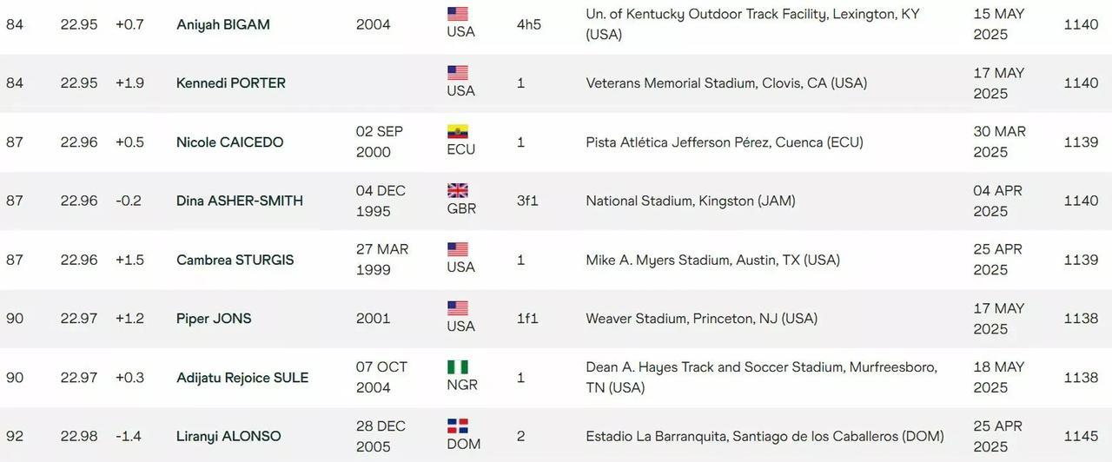Open Kennedi PORTER athlete page
The height and width of the screenshot is (462, 1112).
coord(231,83)
